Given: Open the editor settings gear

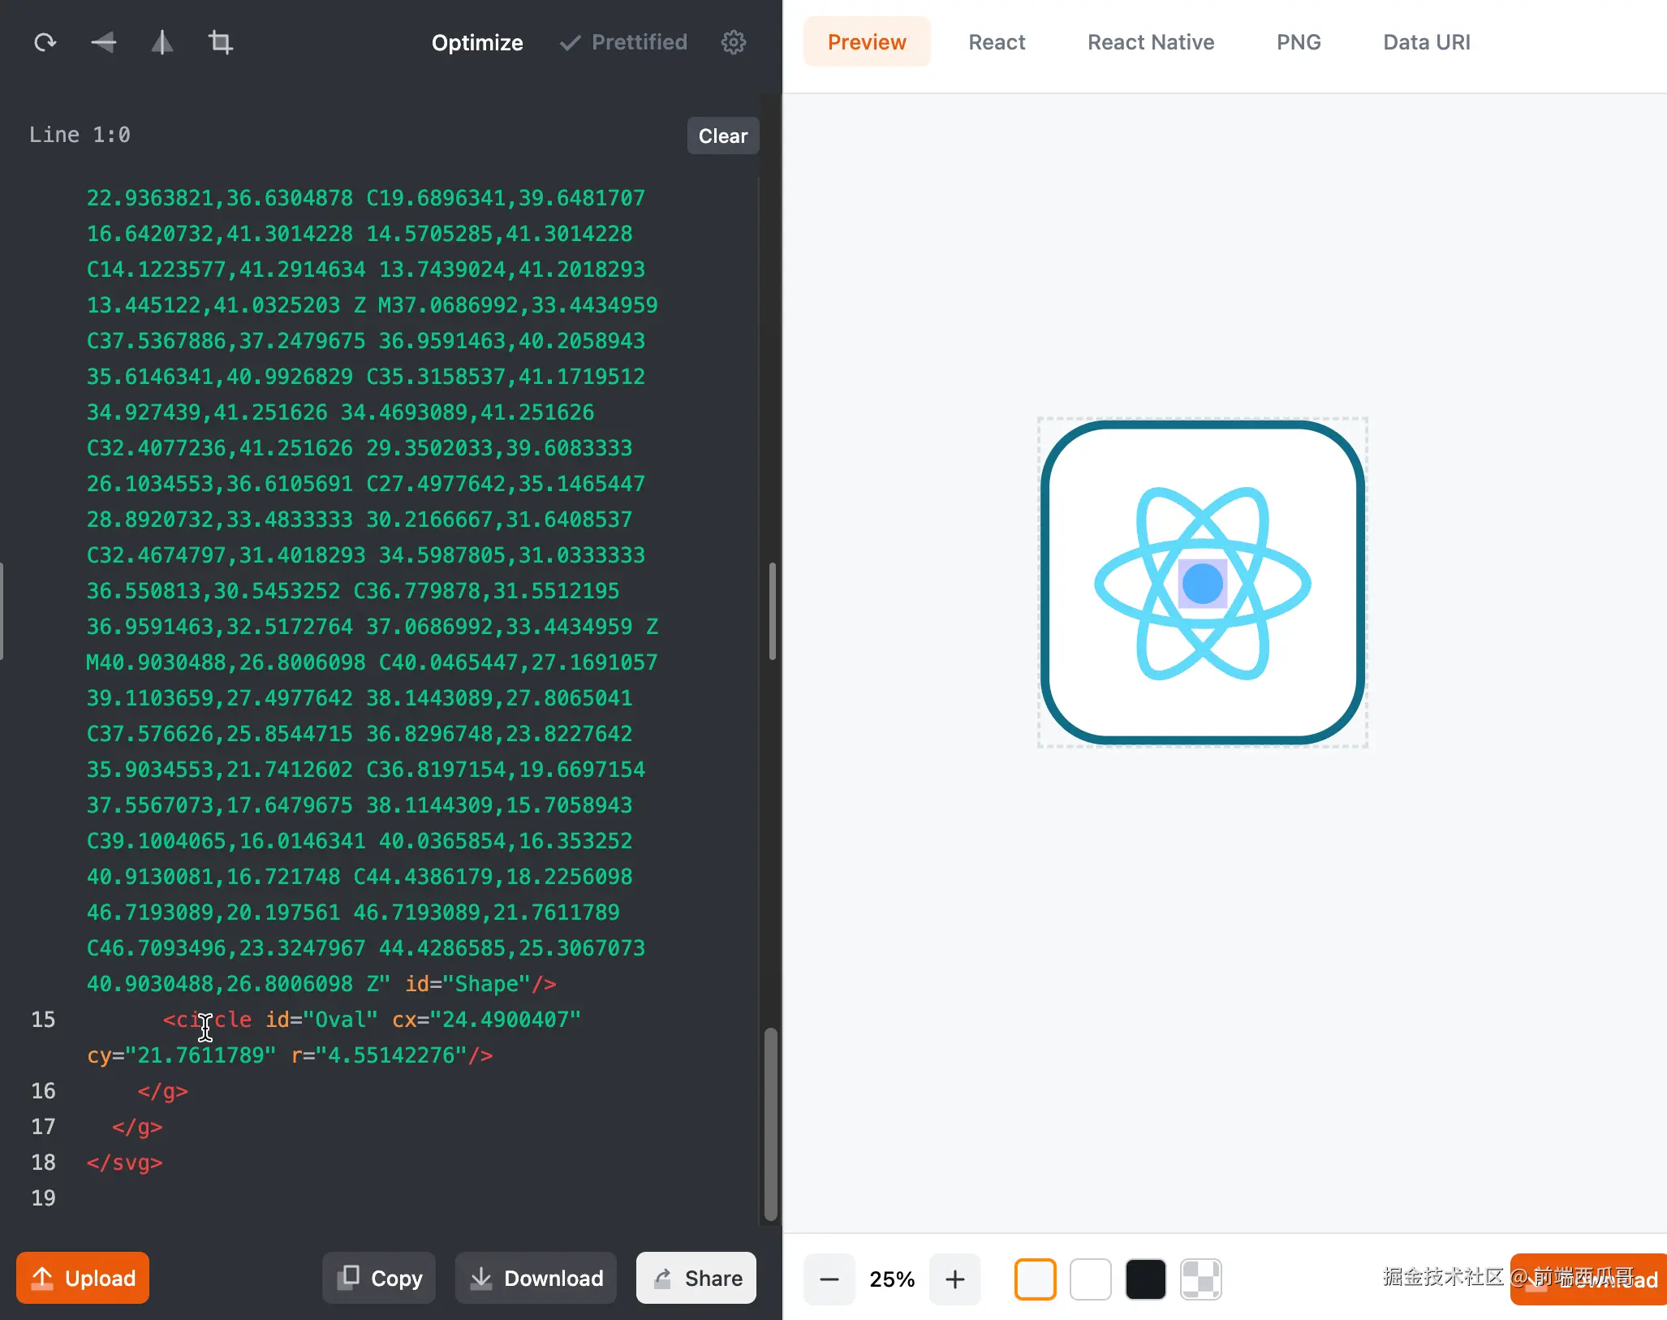Looking at the screenshot, I should pyautogui.click(x=733, y=42).
